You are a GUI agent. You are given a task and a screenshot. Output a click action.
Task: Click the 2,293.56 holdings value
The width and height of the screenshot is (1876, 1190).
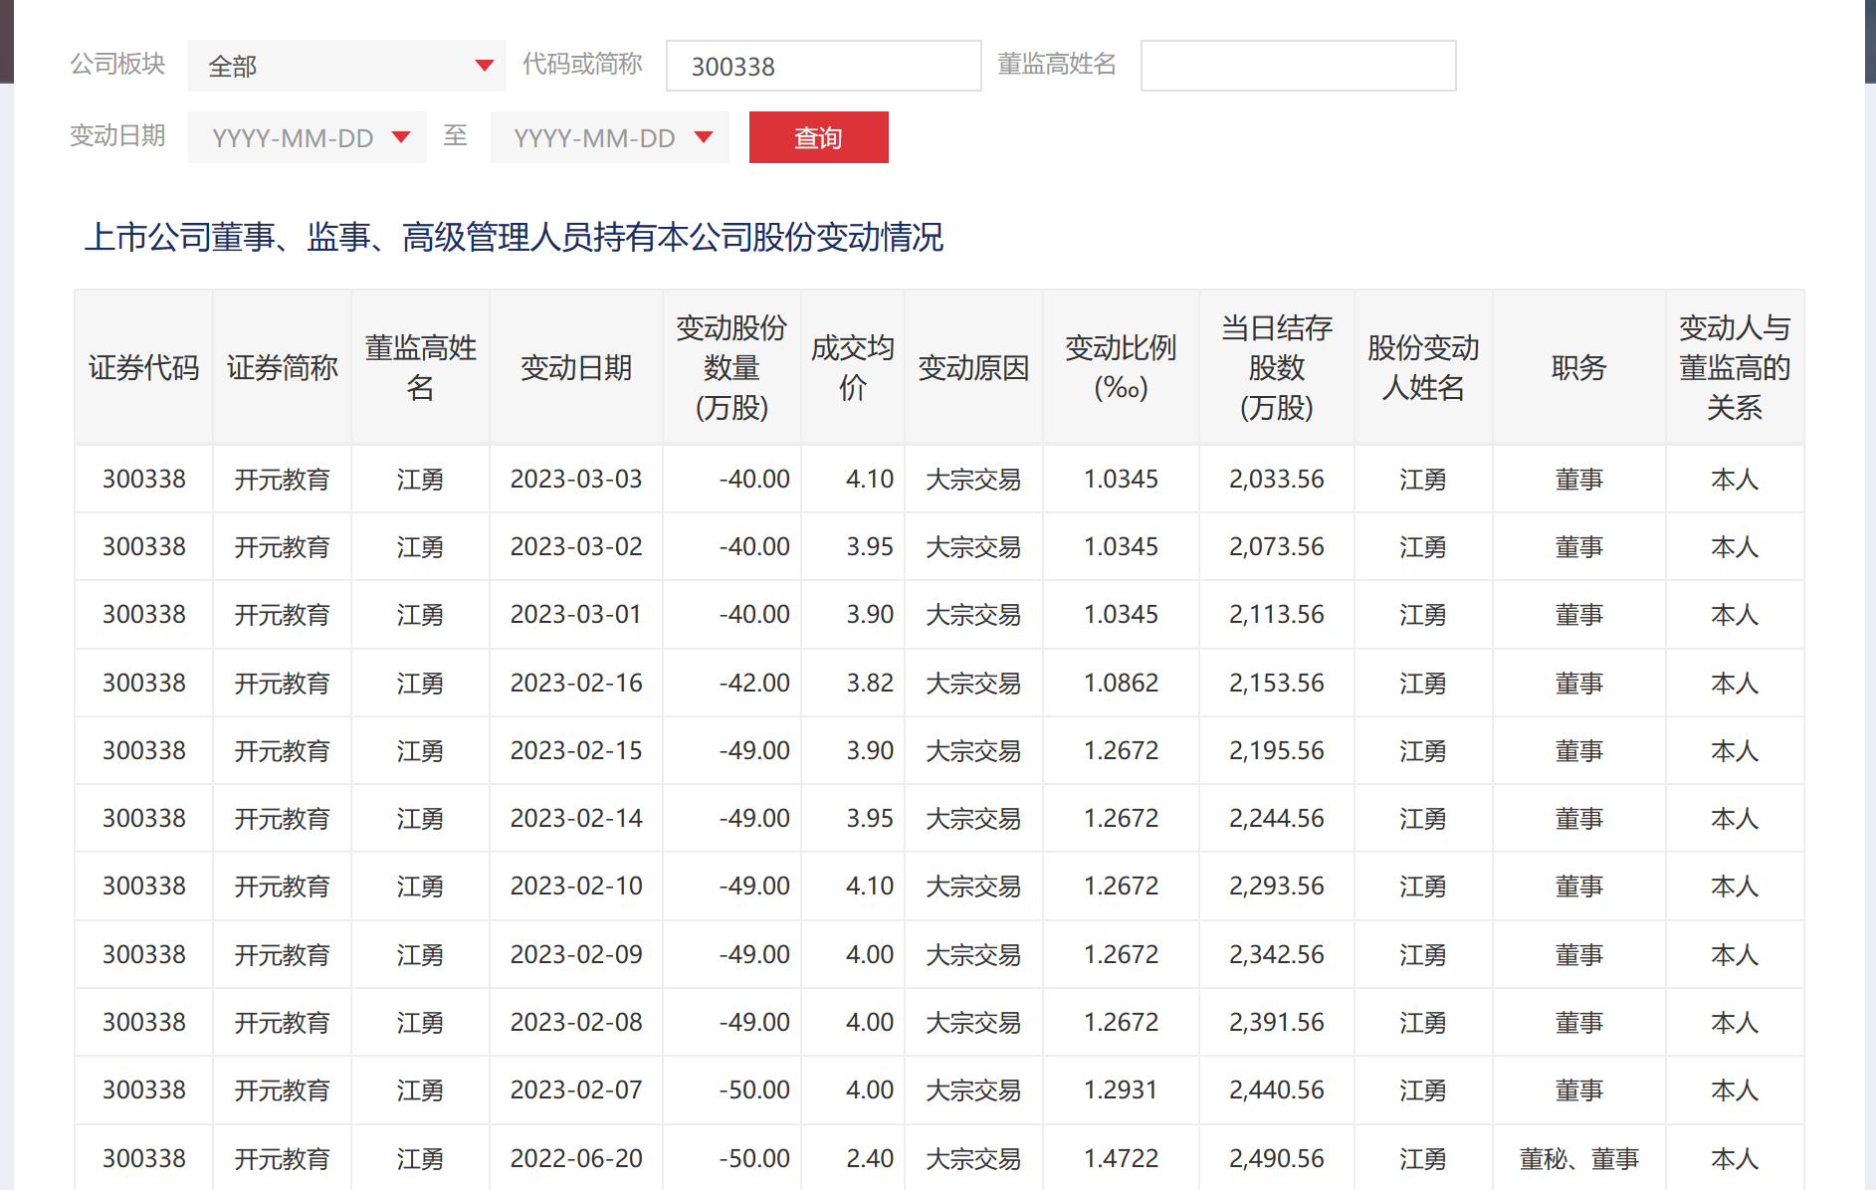(1277, 886)
